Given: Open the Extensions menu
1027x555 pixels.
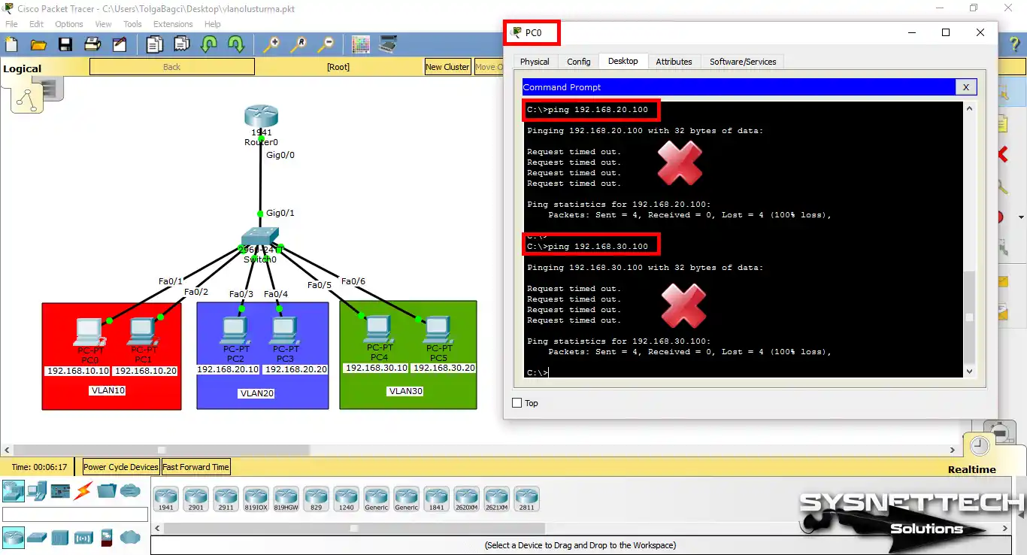Looking at the screenshot, I should click(173, 24).
